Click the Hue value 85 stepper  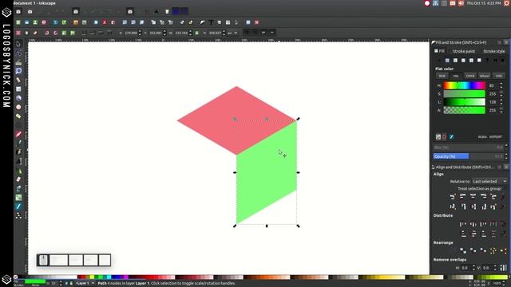pyautogui.click(x=501, y=85)
